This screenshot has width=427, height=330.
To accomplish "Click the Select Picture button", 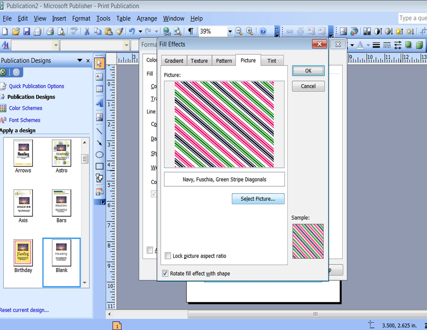I will [x=258, y=199].
